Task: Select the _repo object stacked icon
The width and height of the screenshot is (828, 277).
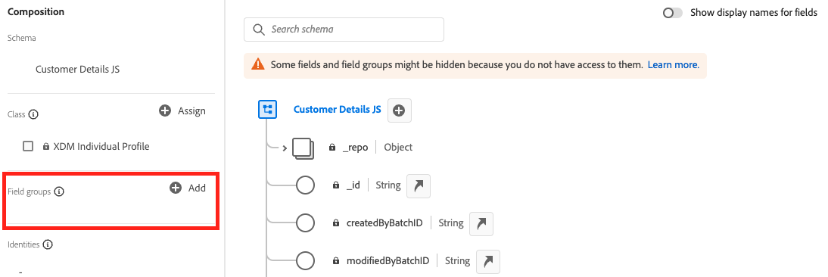Action: pyautogui.click(x=303, y=148)
